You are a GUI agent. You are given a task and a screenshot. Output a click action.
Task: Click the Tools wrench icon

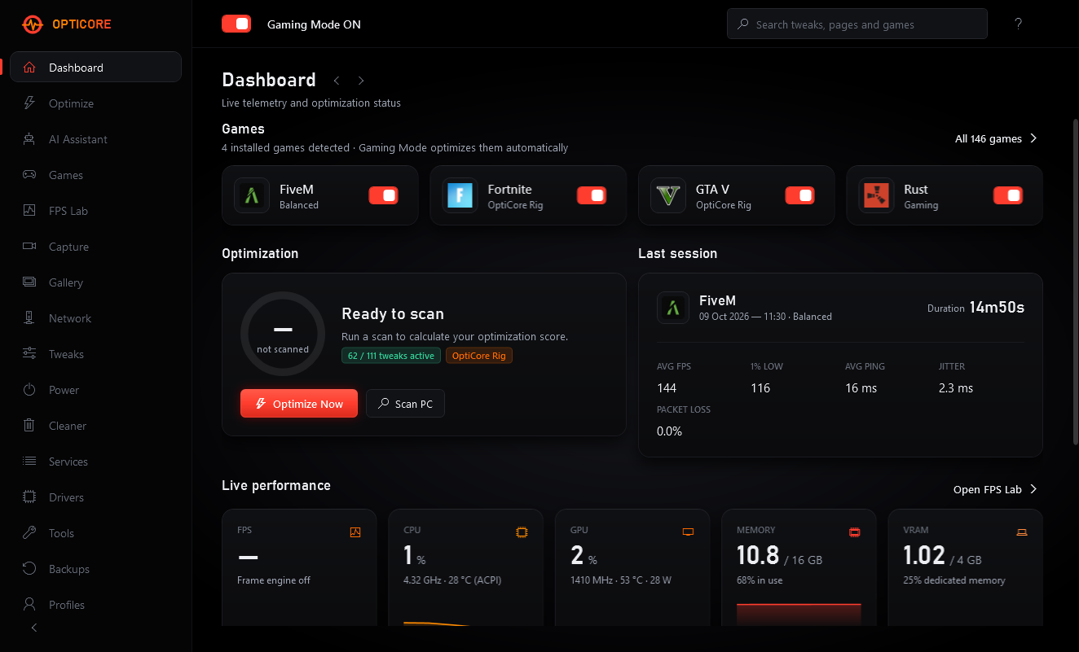pos(29,533)
